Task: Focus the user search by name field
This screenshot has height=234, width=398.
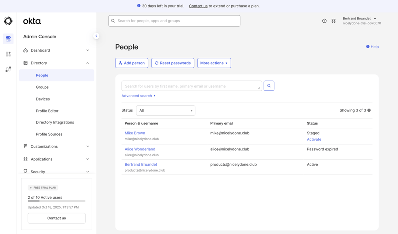Action: coord(192,86)
